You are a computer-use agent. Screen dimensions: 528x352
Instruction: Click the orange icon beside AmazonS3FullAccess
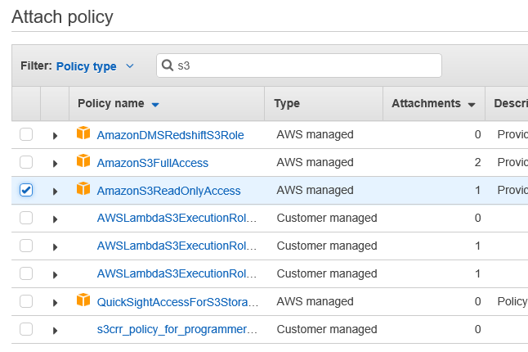click(x=83, y=161)
